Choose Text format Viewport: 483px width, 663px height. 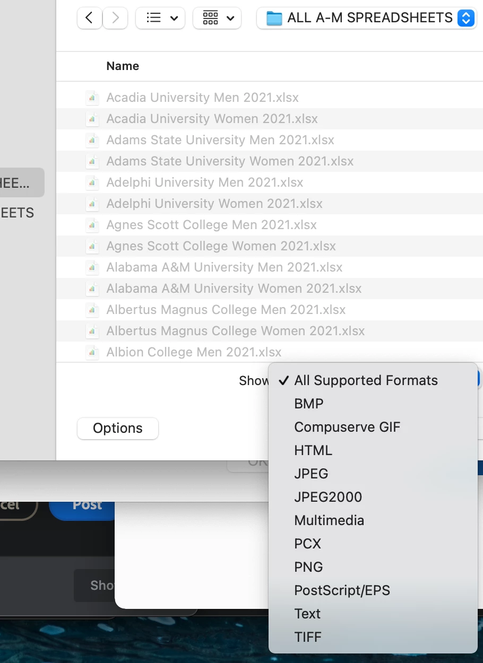coord(373,614)
